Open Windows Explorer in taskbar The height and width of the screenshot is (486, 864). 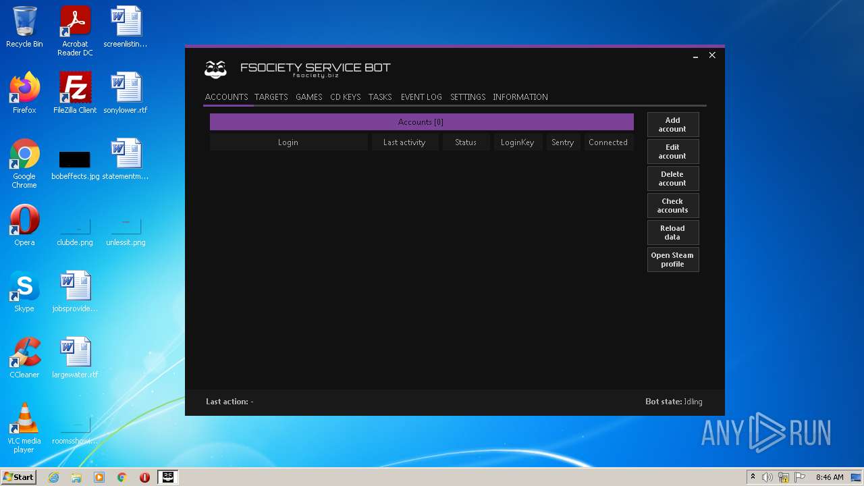pyautogui.click(x=76, y=477)
